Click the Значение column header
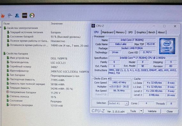This screenshot has height=126, width=182. [57, 24]
